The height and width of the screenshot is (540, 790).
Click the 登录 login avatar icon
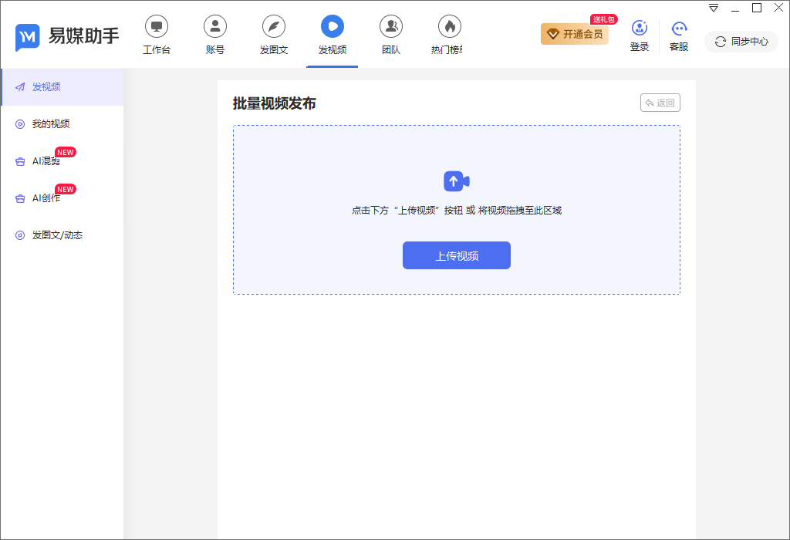640,29
